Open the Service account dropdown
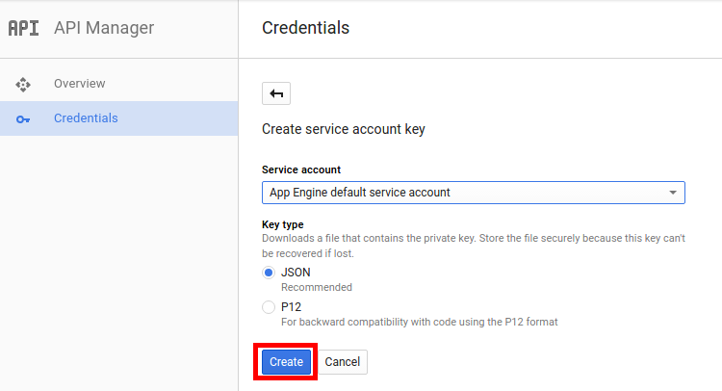 pyautogui.click(x=474, y=193)
